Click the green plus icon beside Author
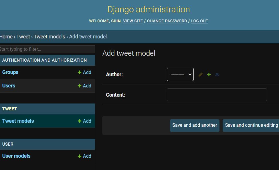This screenshot has height=170, width=279. coord(209,75)
